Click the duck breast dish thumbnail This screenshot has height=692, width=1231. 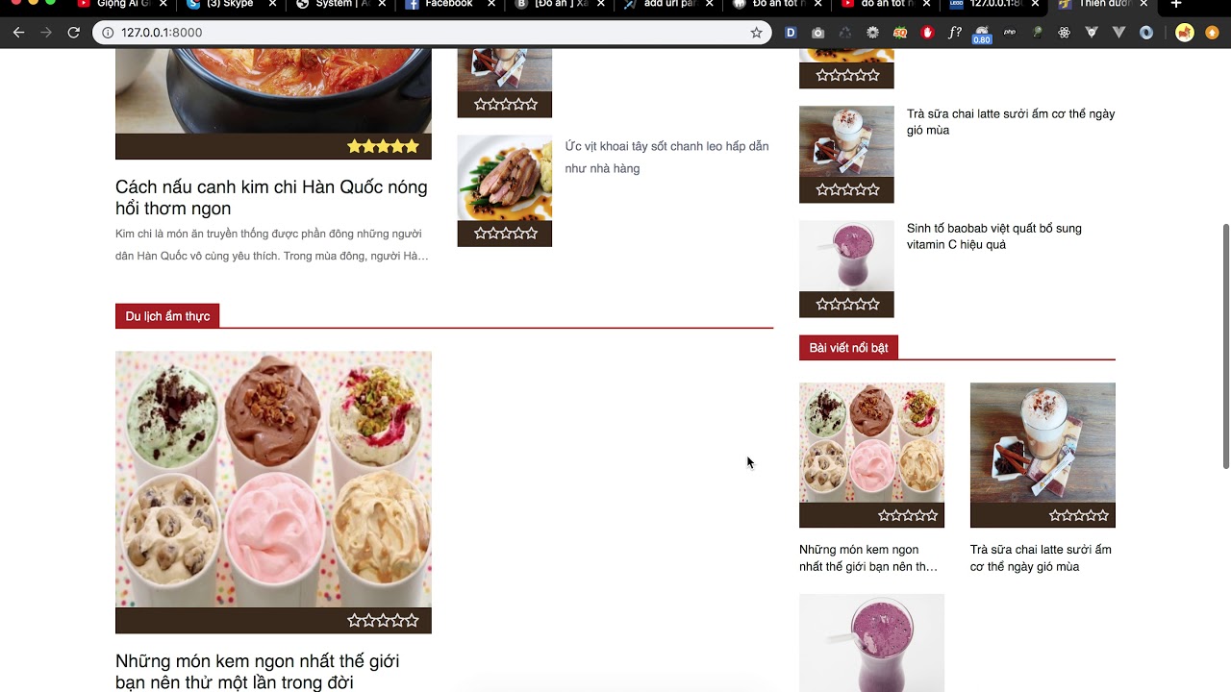[504, 178]
